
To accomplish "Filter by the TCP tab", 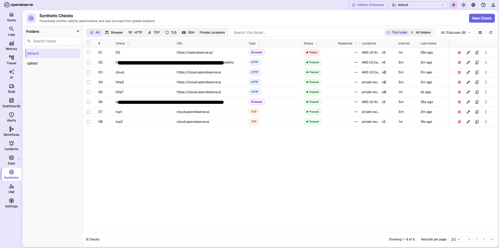I will (x=154, y=33).
